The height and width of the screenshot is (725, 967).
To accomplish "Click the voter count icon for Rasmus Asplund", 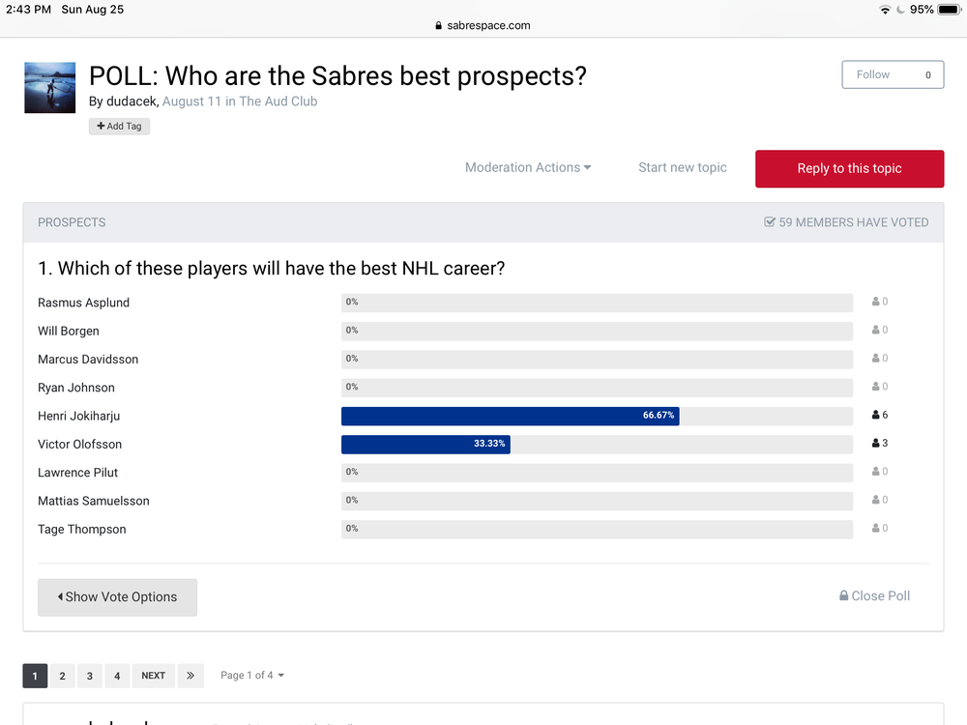I will click(875, 302).
